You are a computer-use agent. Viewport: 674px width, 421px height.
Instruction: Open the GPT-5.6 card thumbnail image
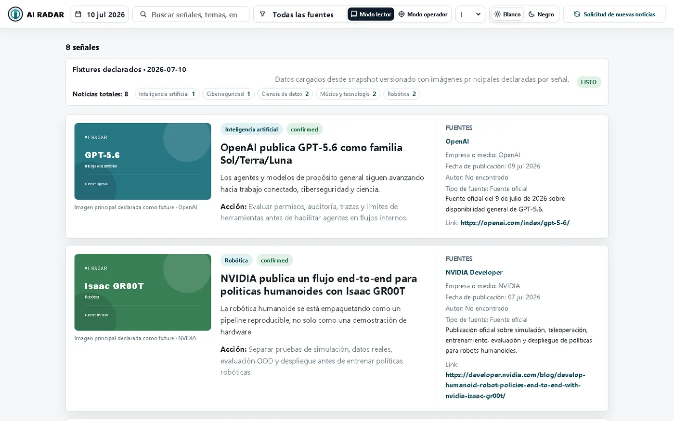click(x=143, y=161)
